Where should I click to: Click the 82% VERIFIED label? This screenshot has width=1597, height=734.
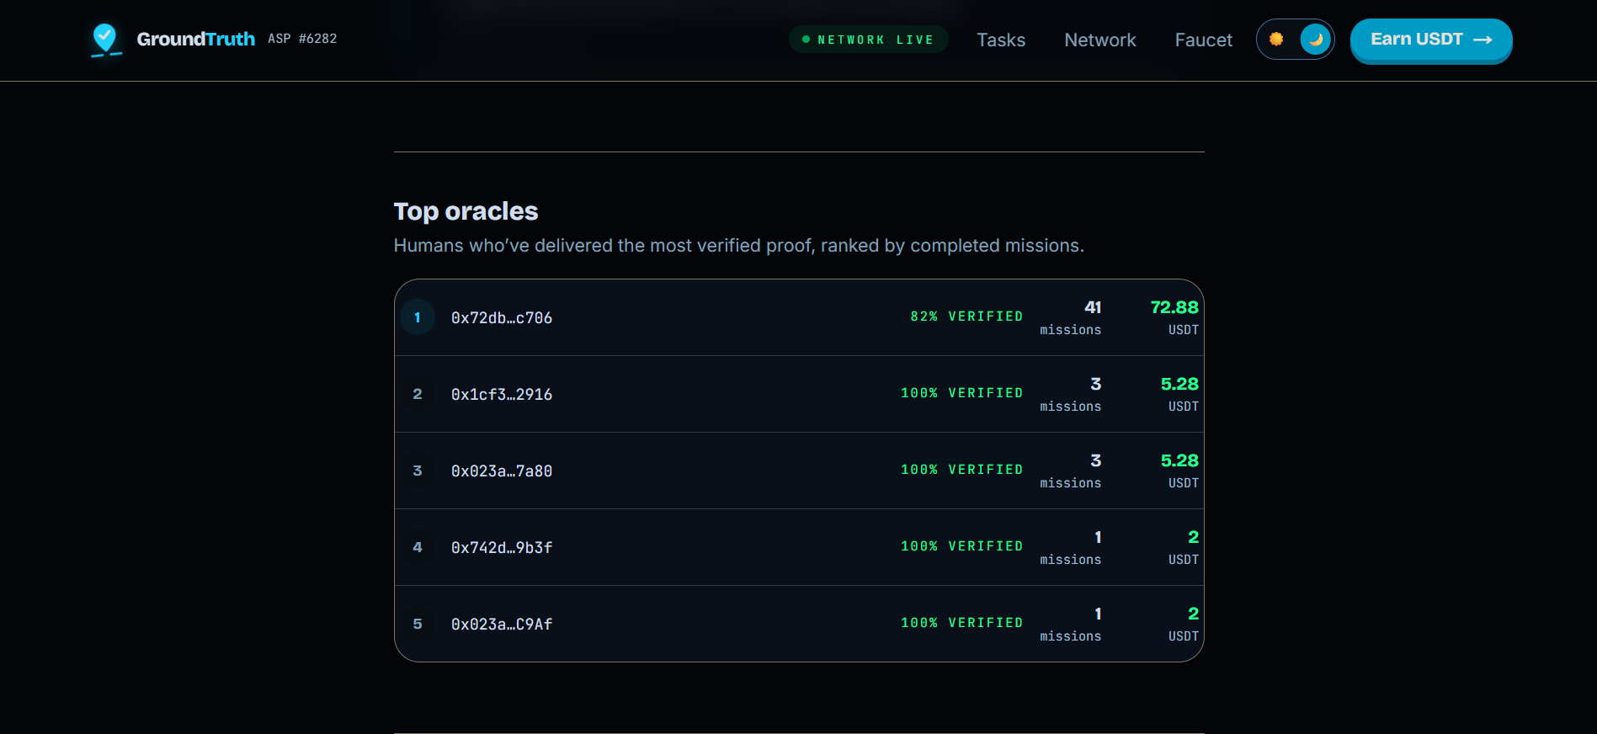(x=966, y=316)
